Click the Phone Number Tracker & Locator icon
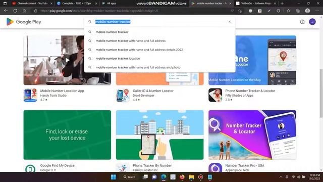This screenshot has width=323, height=182. tap(216, 95)
